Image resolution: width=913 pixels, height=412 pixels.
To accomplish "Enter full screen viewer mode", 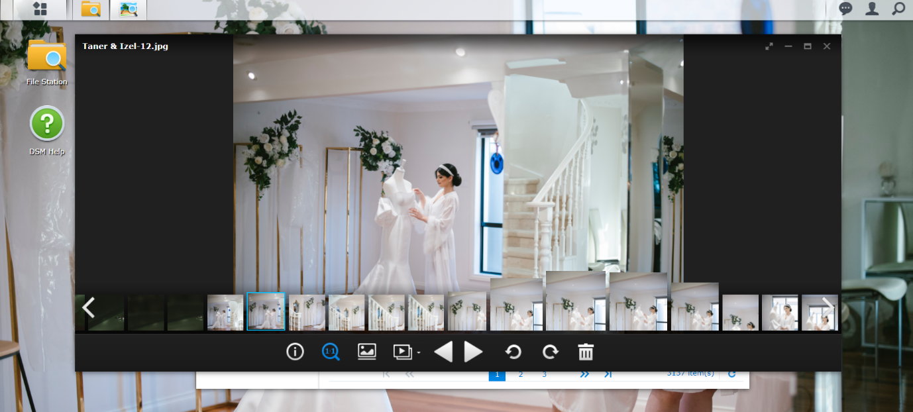I will (x=769, y=46).
